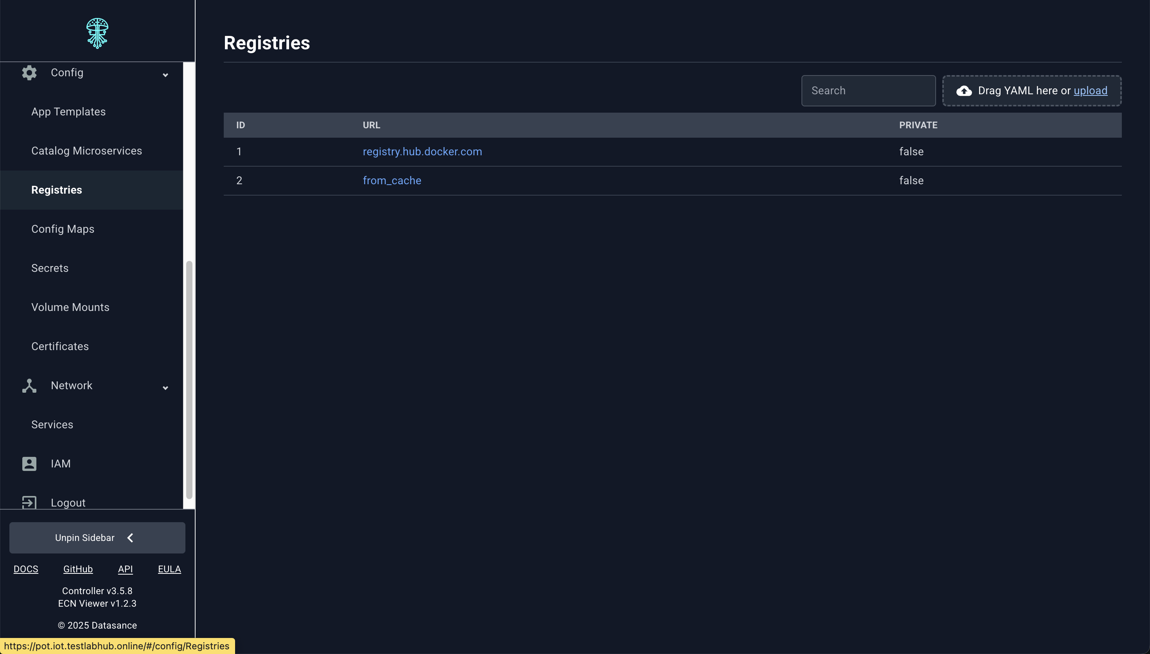The width and height of the screenshot is (1150, 654).
Task: Open the DOCS link
Action: [x=26, y=569]
